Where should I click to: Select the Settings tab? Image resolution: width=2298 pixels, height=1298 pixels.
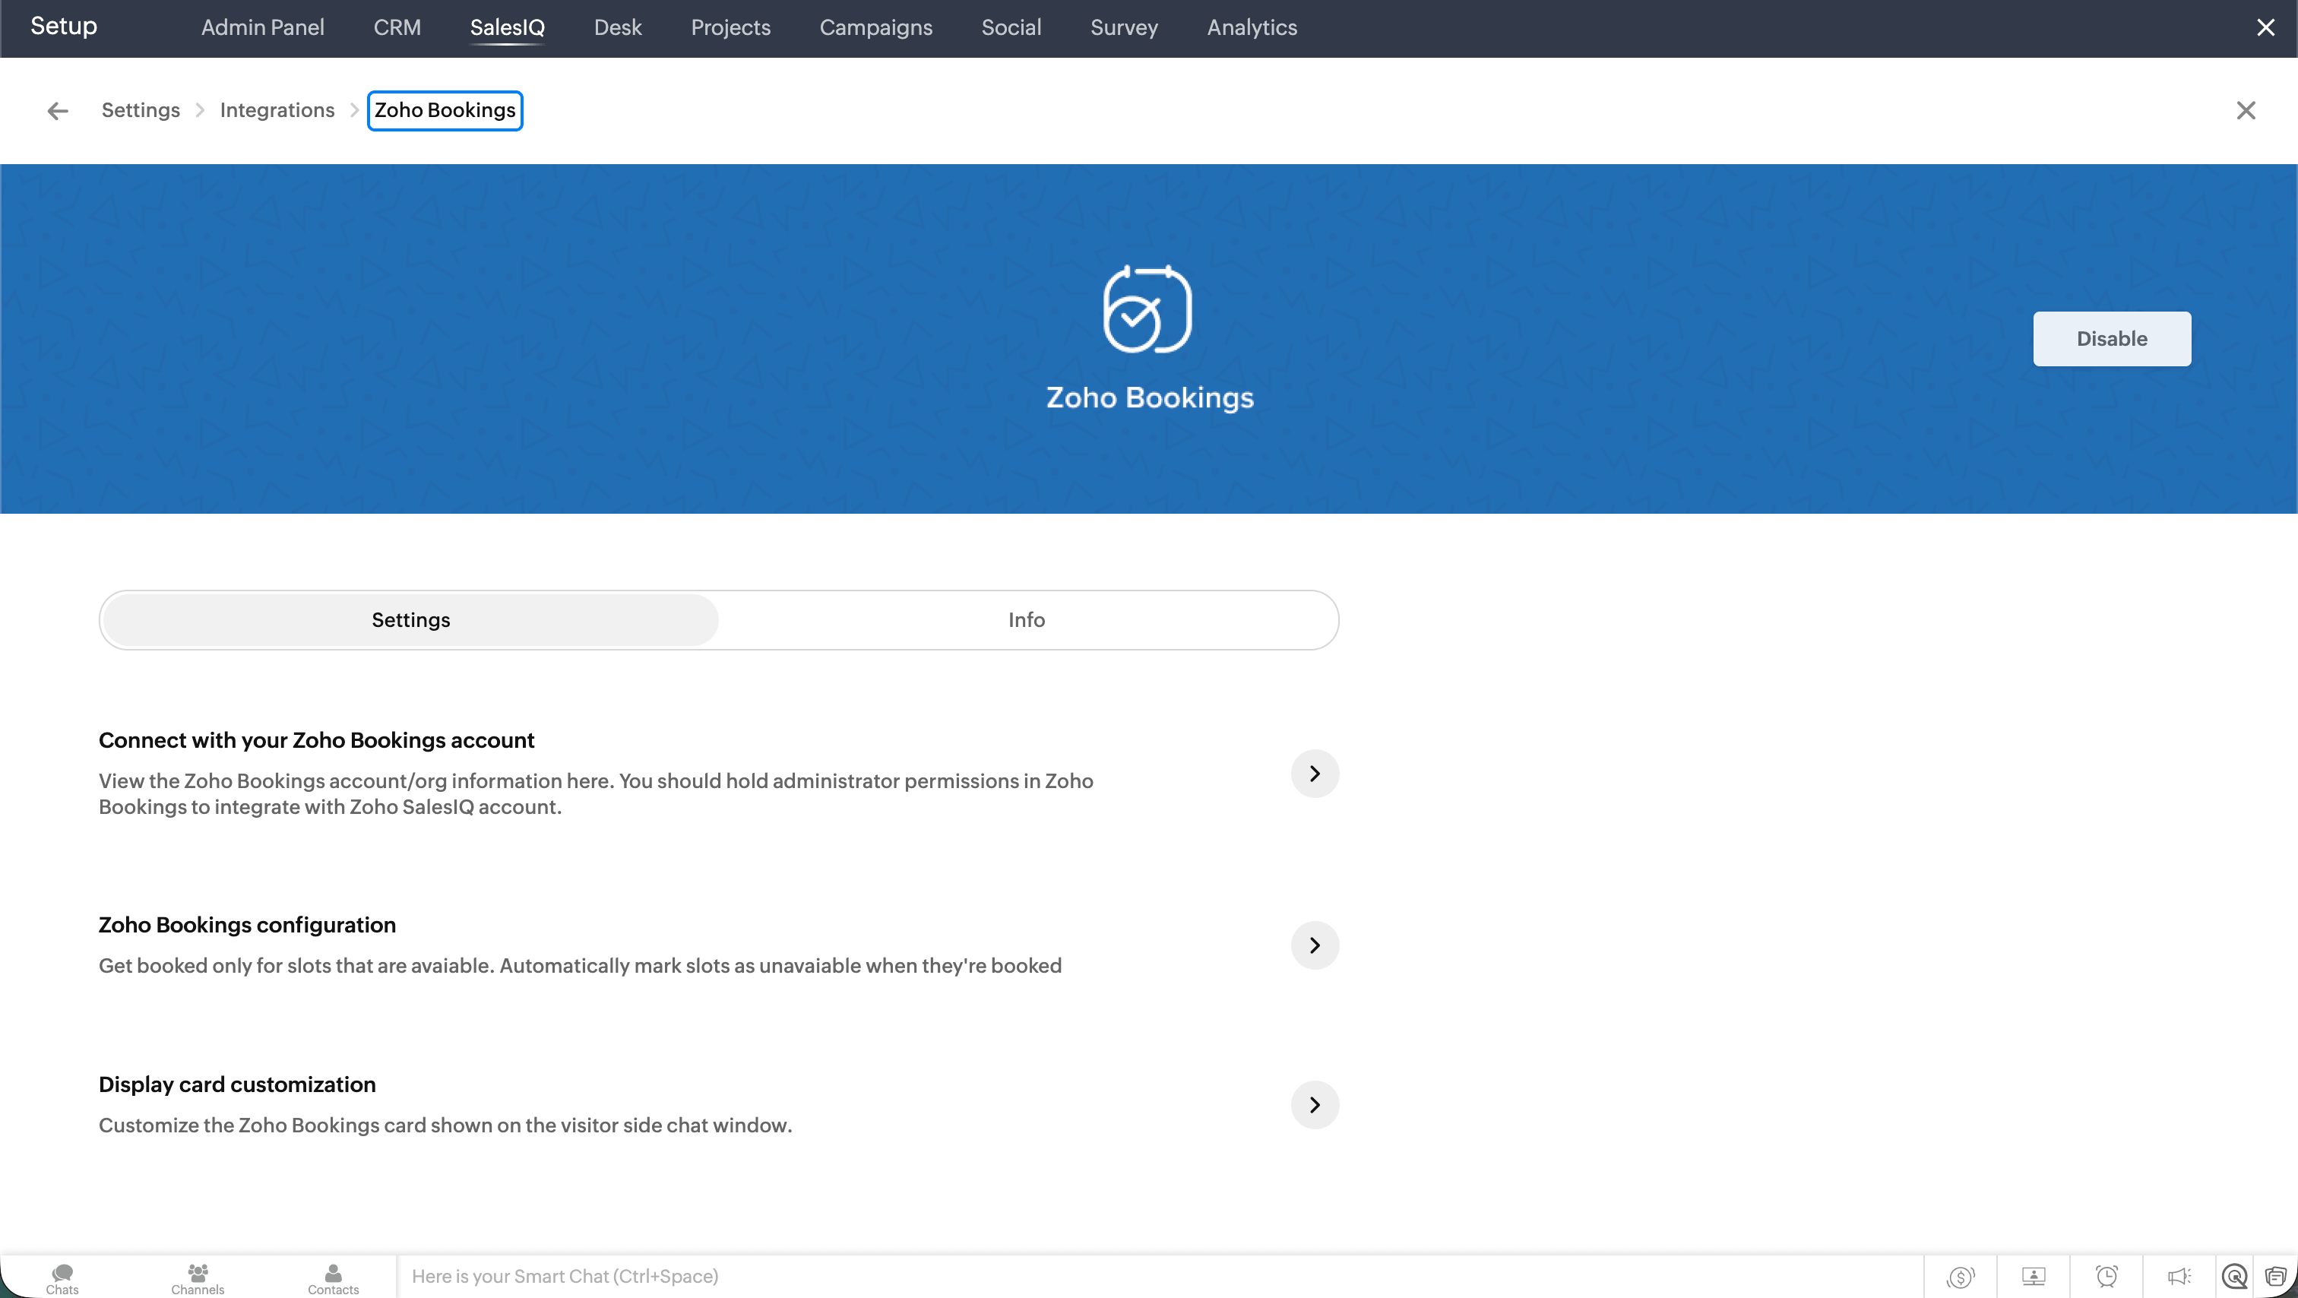pos(410,620)
